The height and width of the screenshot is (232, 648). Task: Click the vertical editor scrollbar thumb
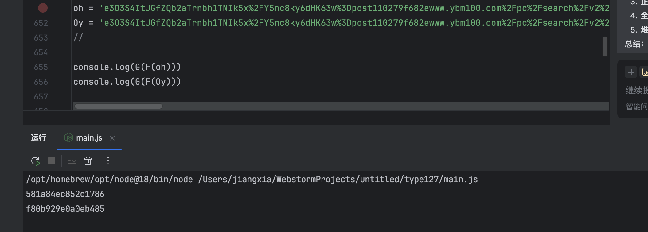[x=605, y=47]
